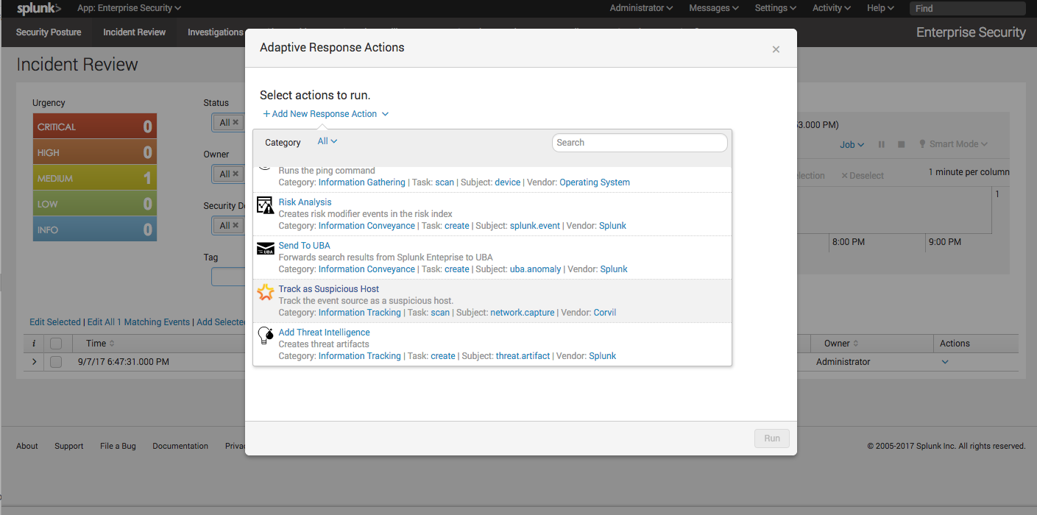This screenshot has width=1037, height=515.
Task: Click the Tag input field
Action: pos(228,277)
